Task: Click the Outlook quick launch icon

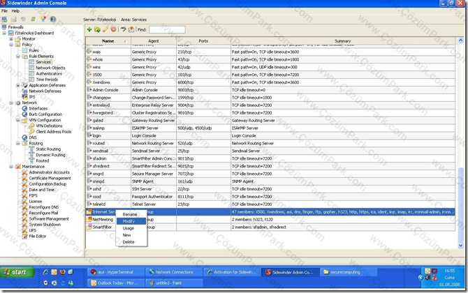Action: coord(54,272)
